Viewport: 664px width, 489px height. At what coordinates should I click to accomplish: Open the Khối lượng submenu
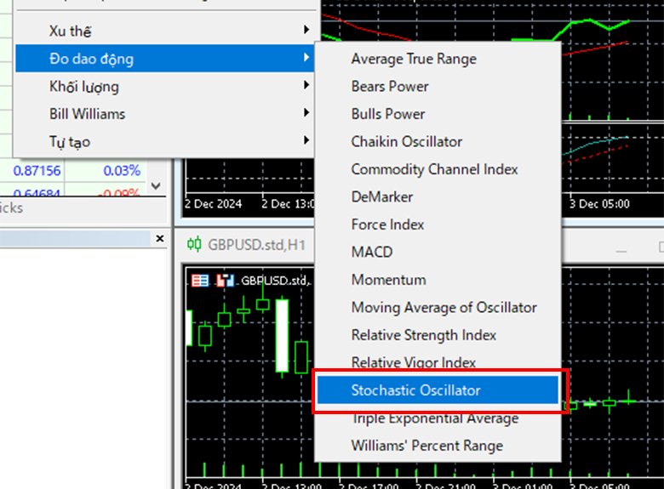point(165,86)
